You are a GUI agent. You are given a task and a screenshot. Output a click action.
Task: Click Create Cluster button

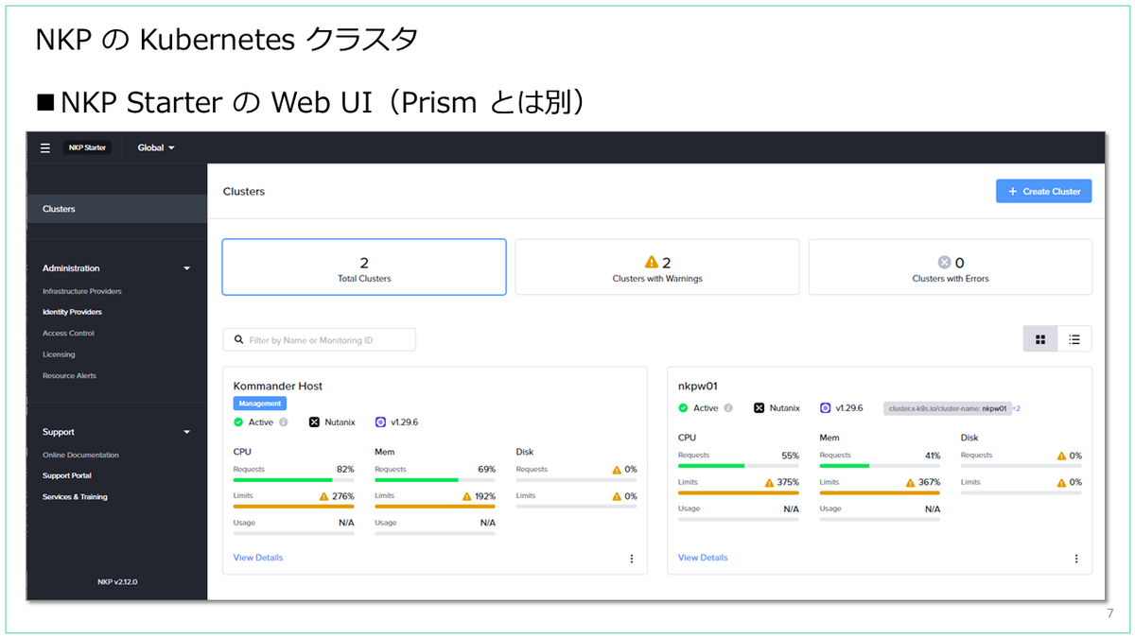tap(1043, 191)
